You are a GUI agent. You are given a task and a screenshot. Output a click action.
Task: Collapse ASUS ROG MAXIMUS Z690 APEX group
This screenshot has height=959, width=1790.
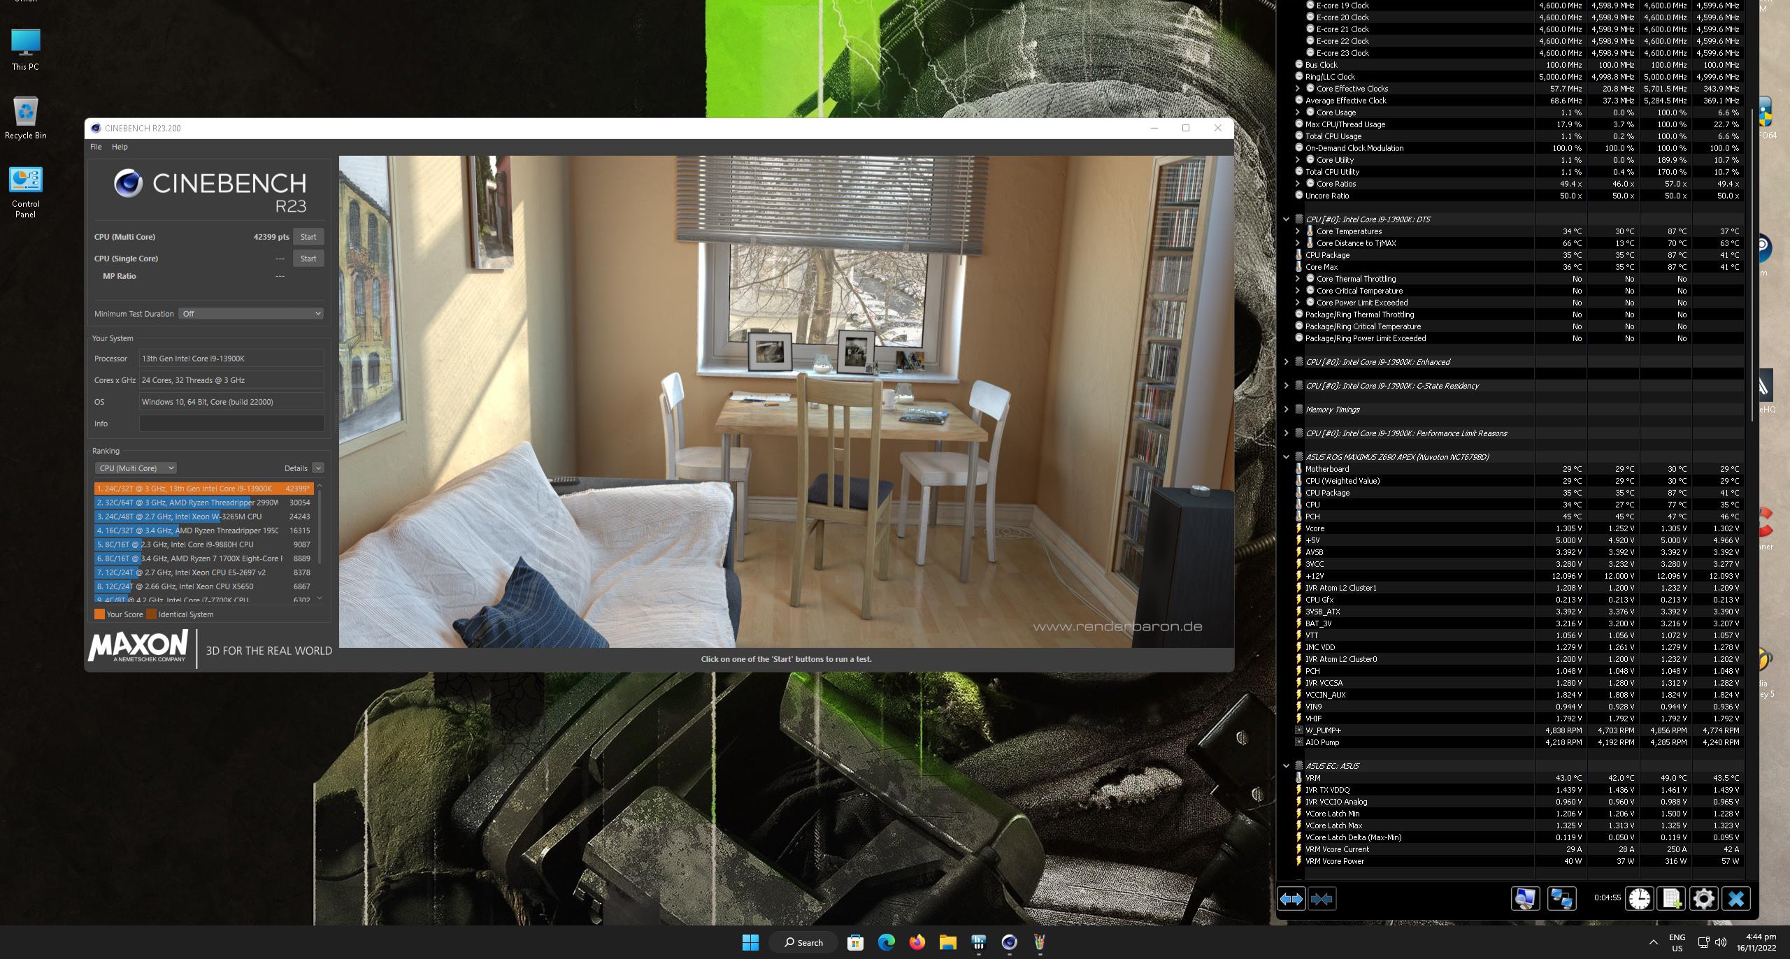tap(1286, 457)
